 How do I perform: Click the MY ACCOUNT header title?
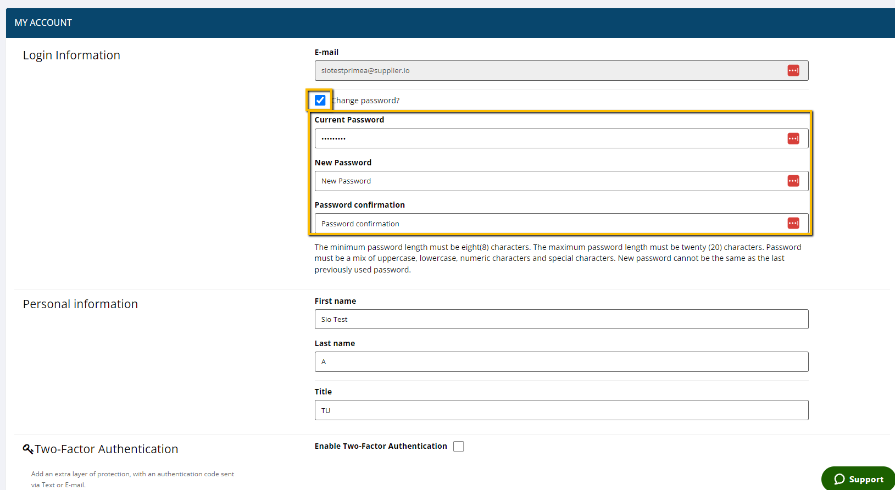click(x=43, y=23)
